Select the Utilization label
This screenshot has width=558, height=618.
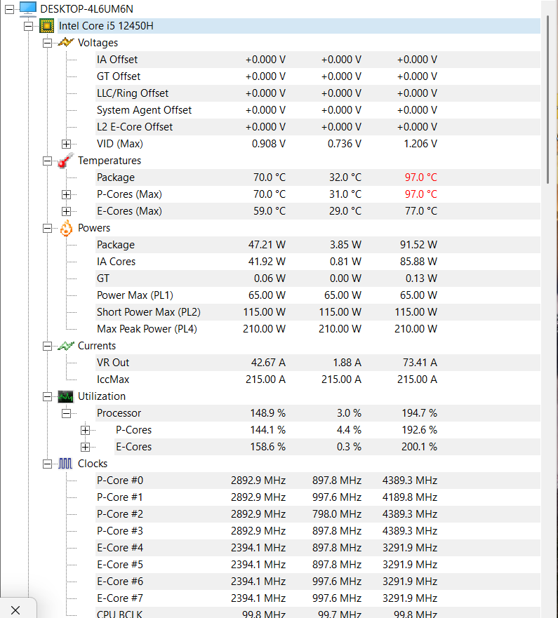click(x=102, y=396)
